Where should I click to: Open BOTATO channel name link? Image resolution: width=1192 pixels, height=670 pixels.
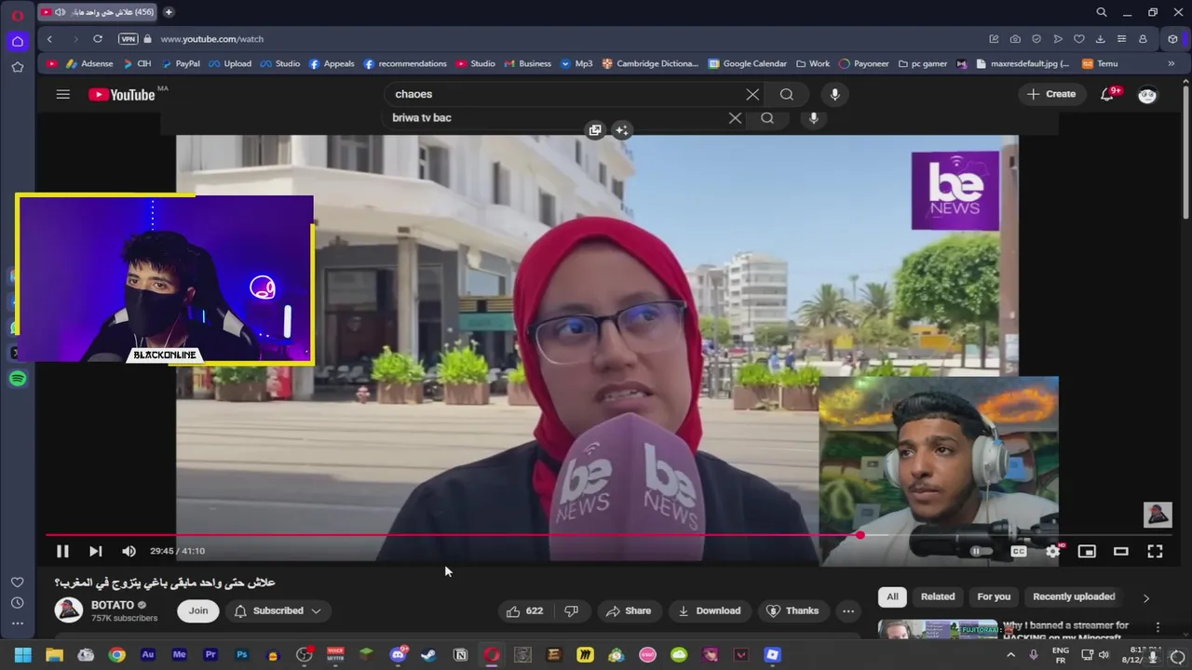tap(113, 605)
